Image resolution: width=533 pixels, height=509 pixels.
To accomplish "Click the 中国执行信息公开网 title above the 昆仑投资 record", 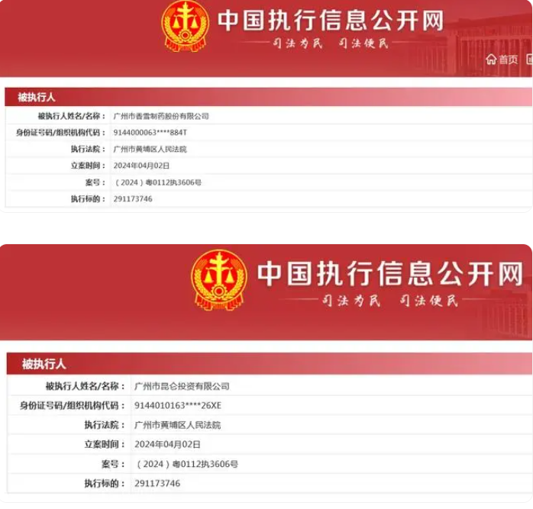I will tap(390, 273).
